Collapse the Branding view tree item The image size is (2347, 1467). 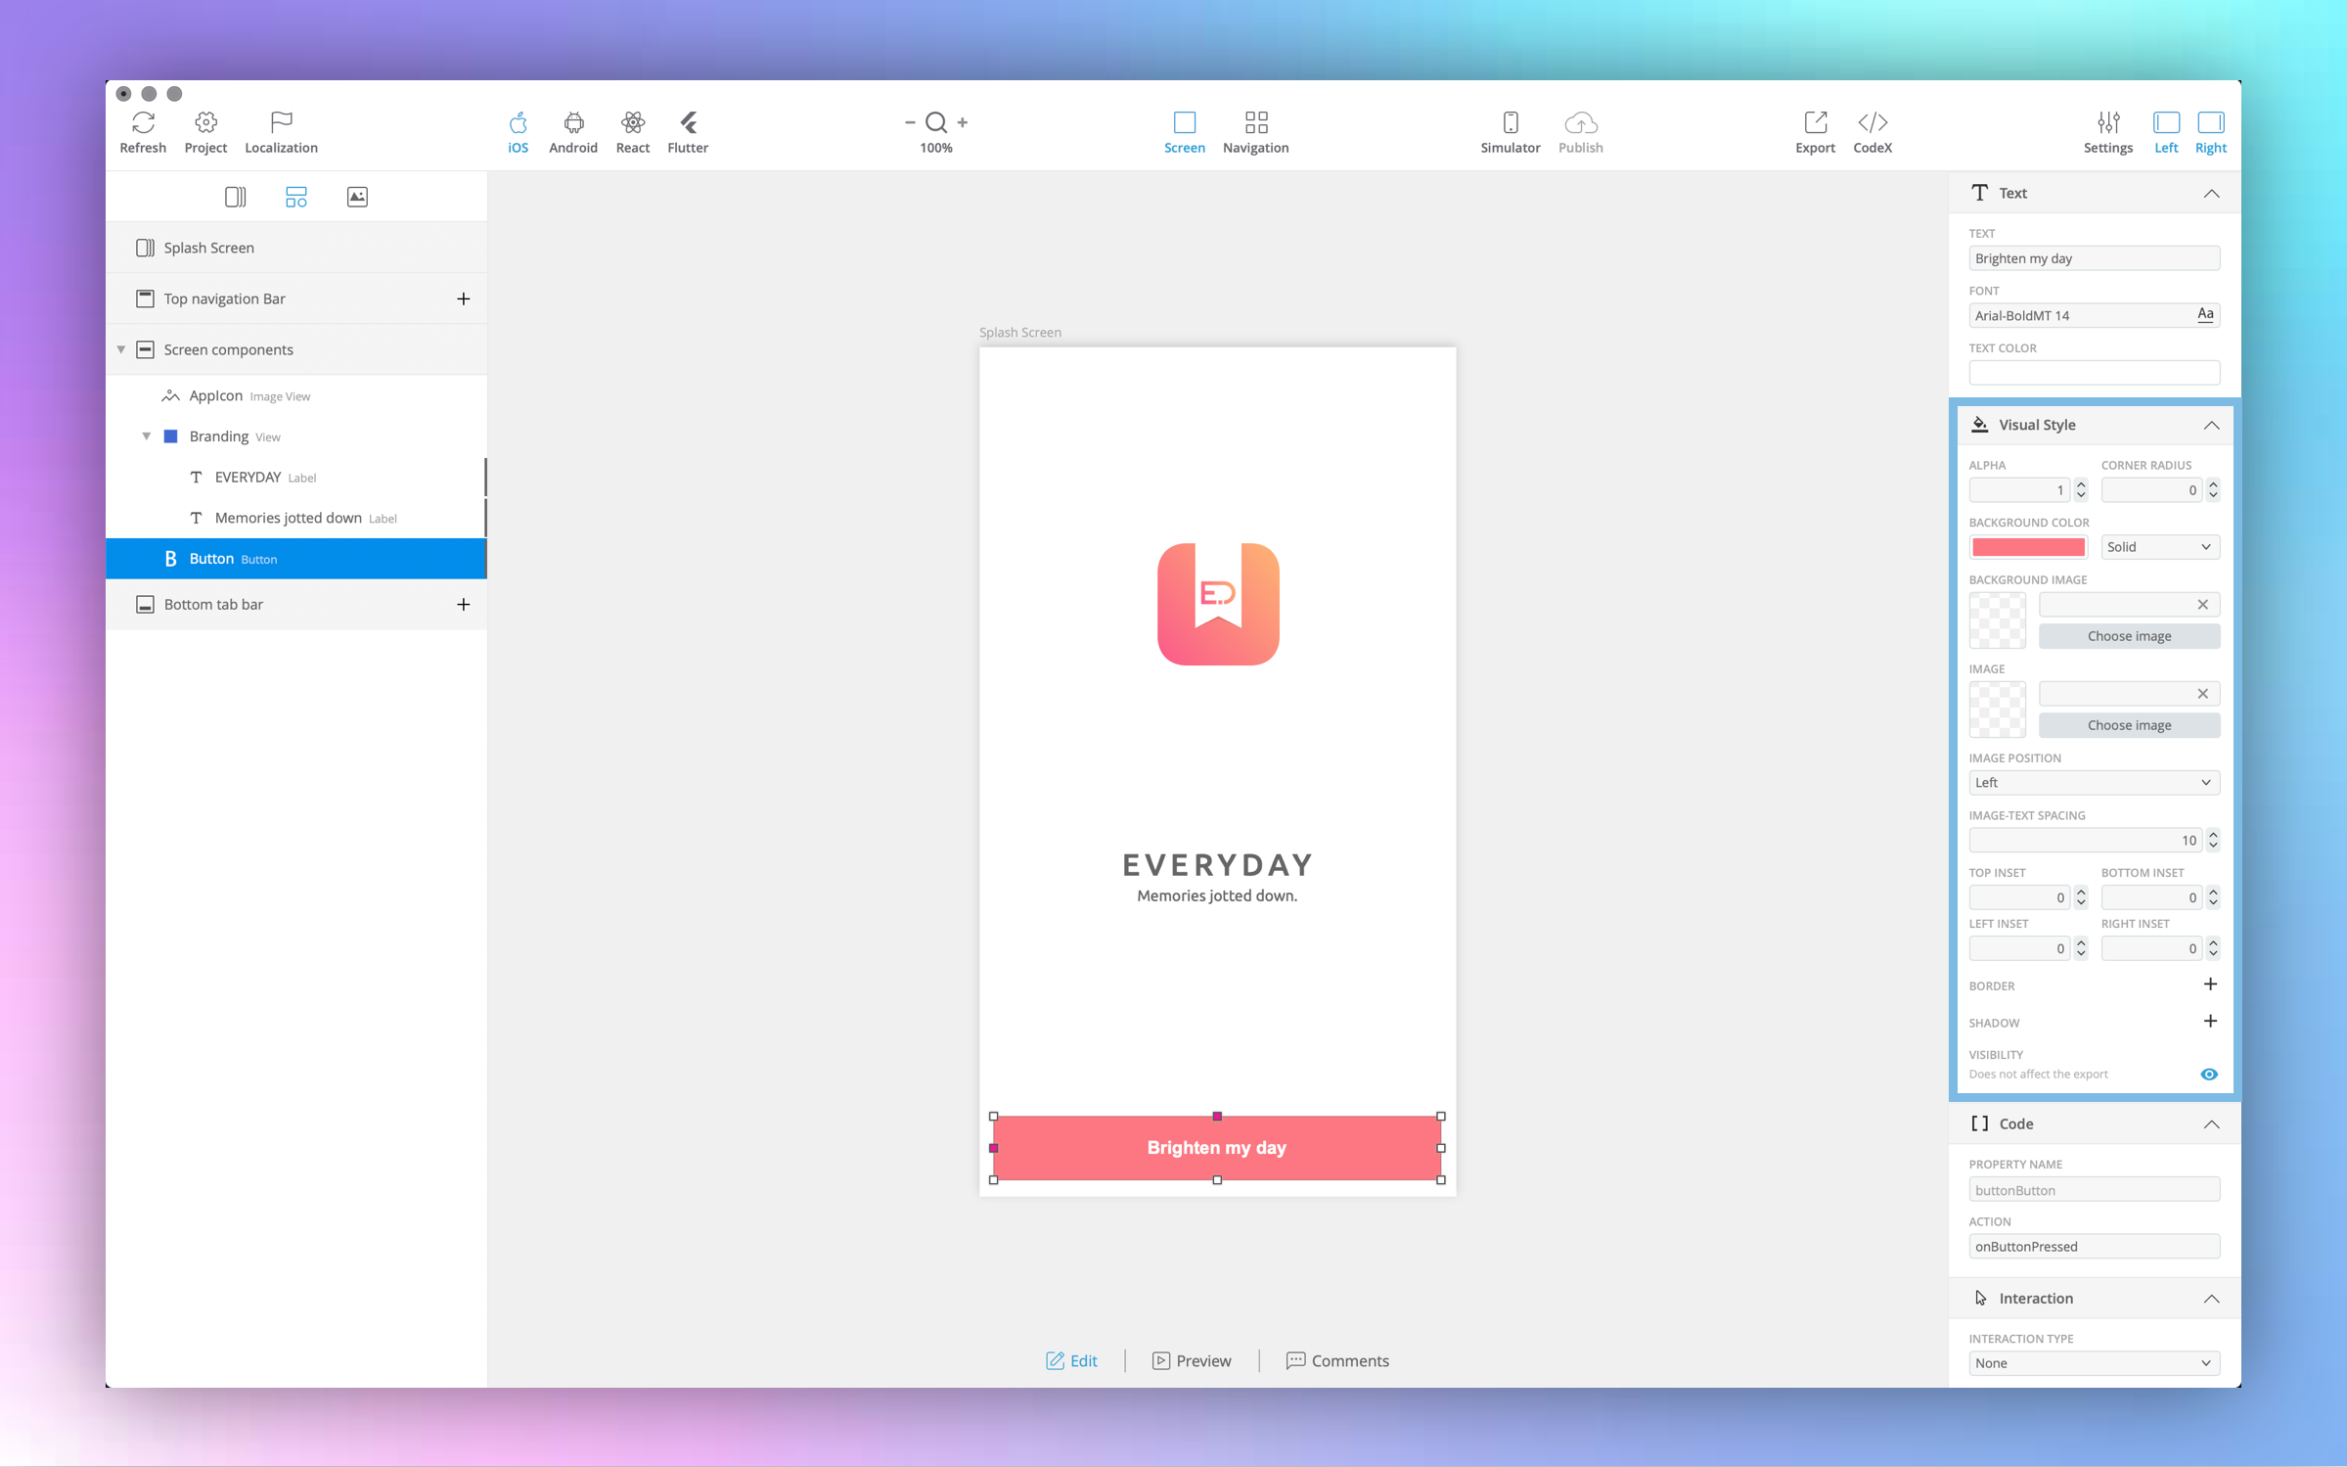click(147, 436)
